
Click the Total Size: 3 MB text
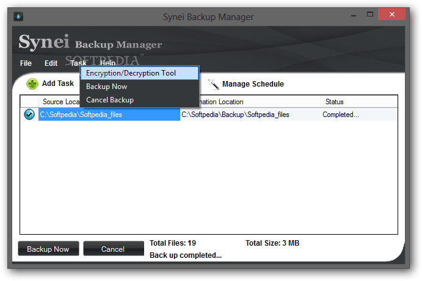(x=272, y=243)
